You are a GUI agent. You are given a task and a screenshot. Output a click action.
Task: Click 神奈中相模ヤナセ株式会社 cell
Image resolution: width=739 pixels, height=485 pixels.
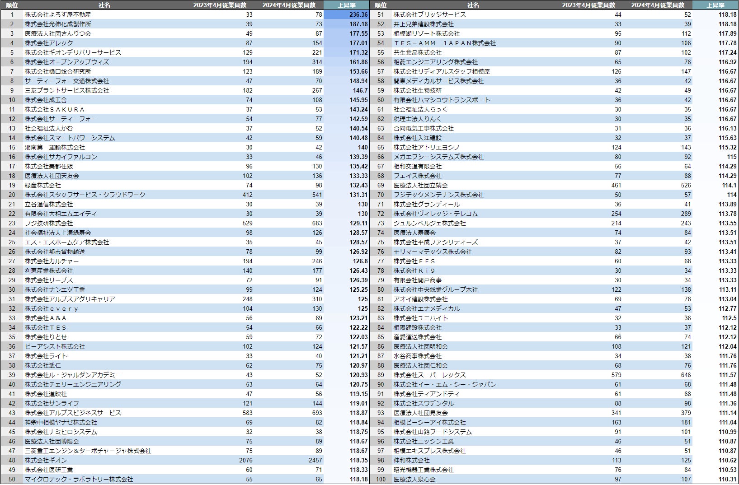click(x=61, y=422)
